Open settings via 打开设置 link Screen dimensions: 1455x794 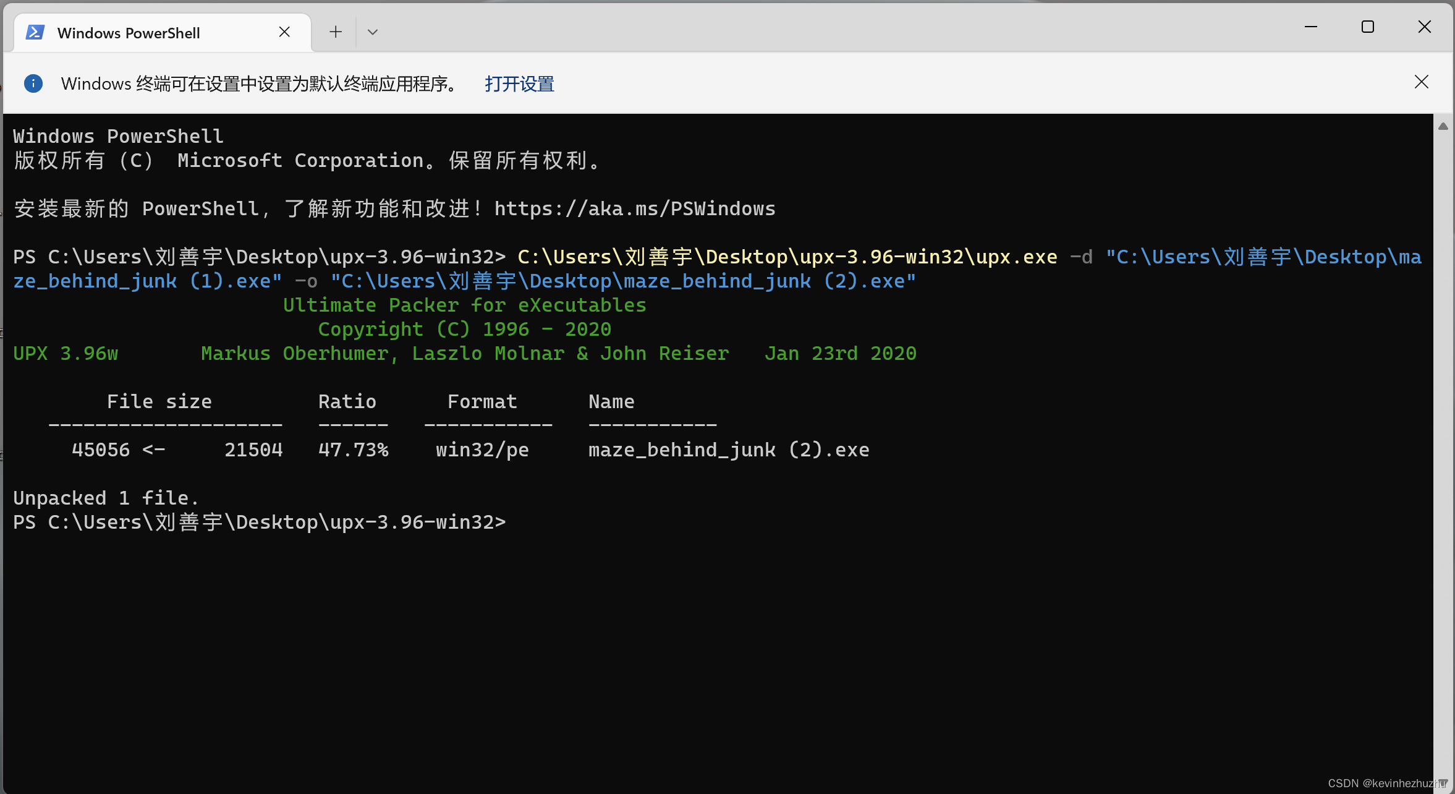[x=519, y=83]
